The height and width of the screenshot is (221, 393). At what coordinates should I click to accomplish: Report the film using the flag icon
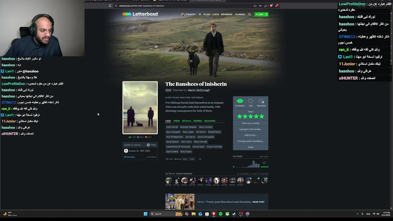pos(200,159)
